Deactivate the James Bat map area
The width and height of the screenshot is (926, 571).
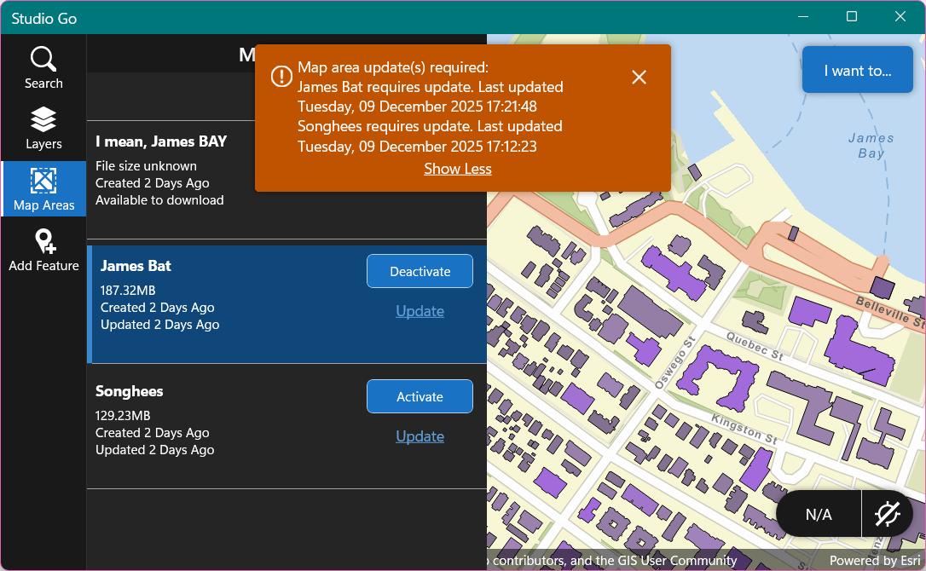pyautogui.click(x=420, y=271)
